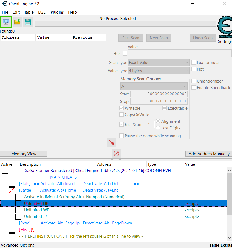Open the process list computer icon
This screenshot has width=232, height=248.
pos(6,22)
